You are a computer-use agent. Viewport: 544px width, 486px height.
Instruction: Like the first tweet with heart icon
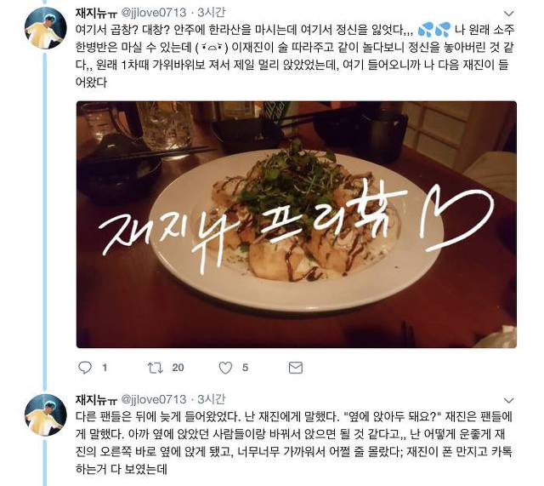(x=225, y=368)
